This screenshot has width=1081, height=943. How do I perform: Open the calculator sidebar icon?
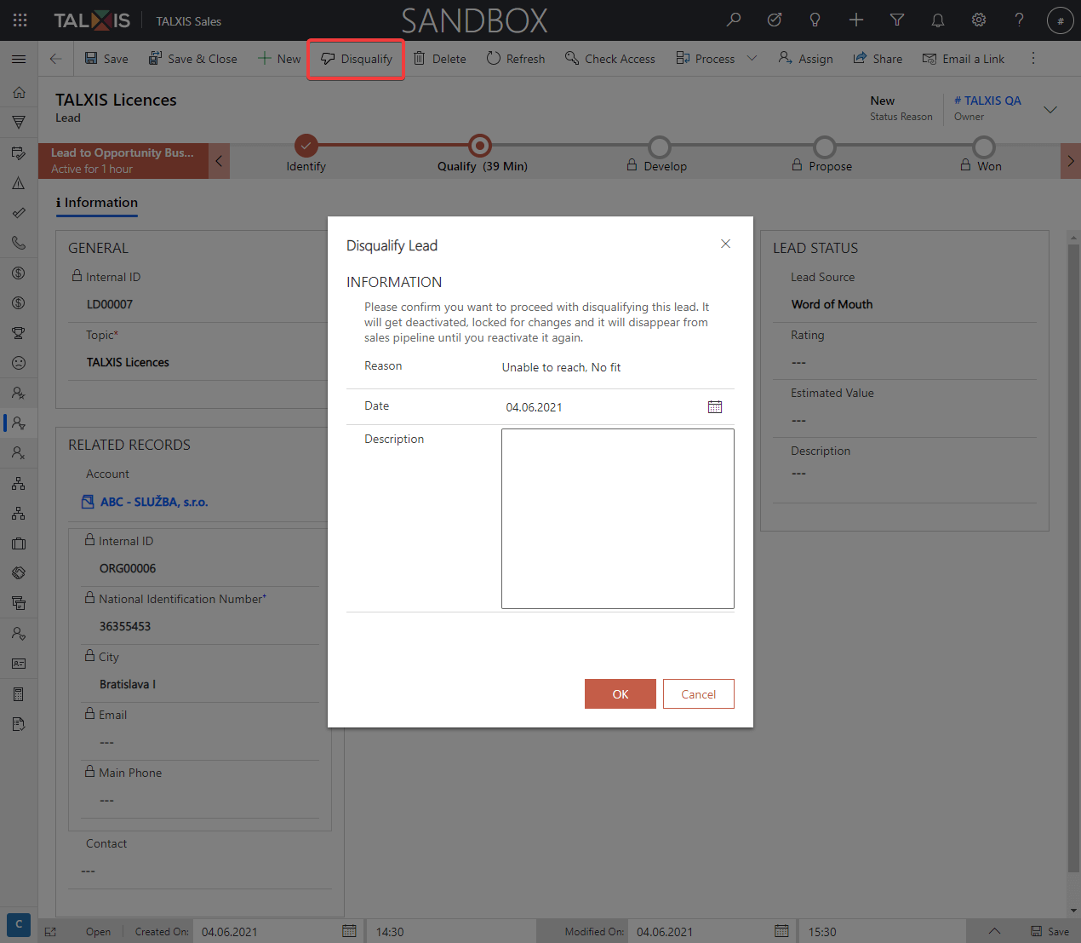click(x=19, y=694)
